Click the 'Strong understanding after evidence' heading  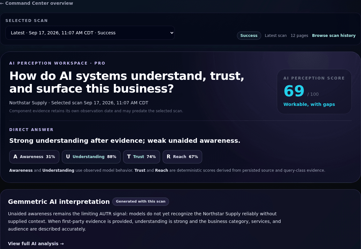(125, 141)
